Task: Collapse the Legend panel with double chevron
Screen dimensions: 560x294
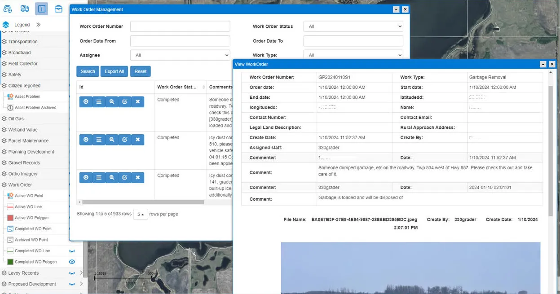Action: pos(39,25)
